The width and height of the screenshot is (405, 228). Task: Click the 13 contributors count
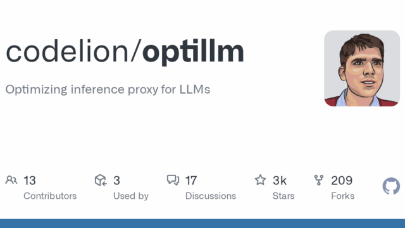click(30, 180)
